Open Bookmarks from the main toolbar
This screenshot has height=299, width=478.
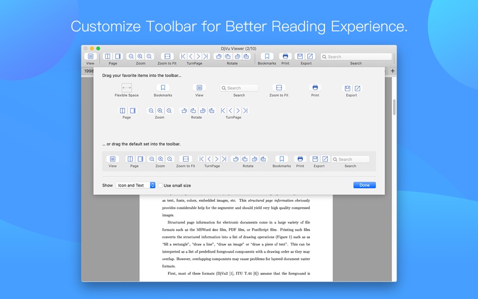tap(267, 56)
